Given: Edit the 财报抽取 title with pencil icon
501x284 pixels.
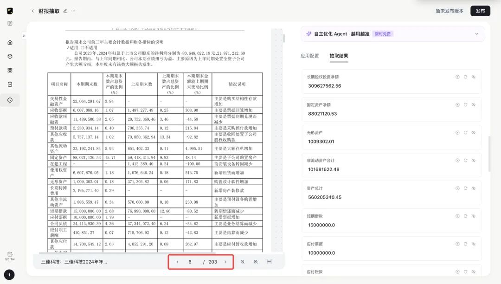Looking at the screenshot, I should pos(65,11).
